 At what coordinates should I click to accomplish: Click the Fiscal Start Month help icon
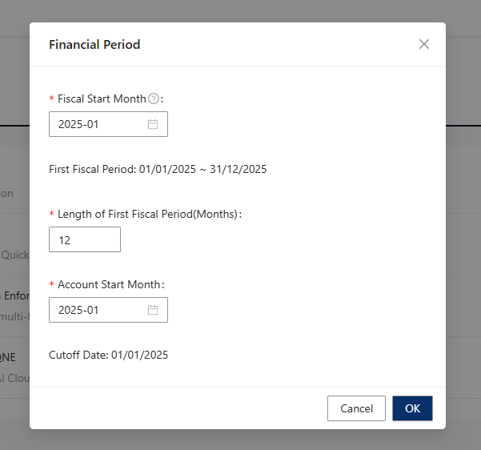[154, 98]
